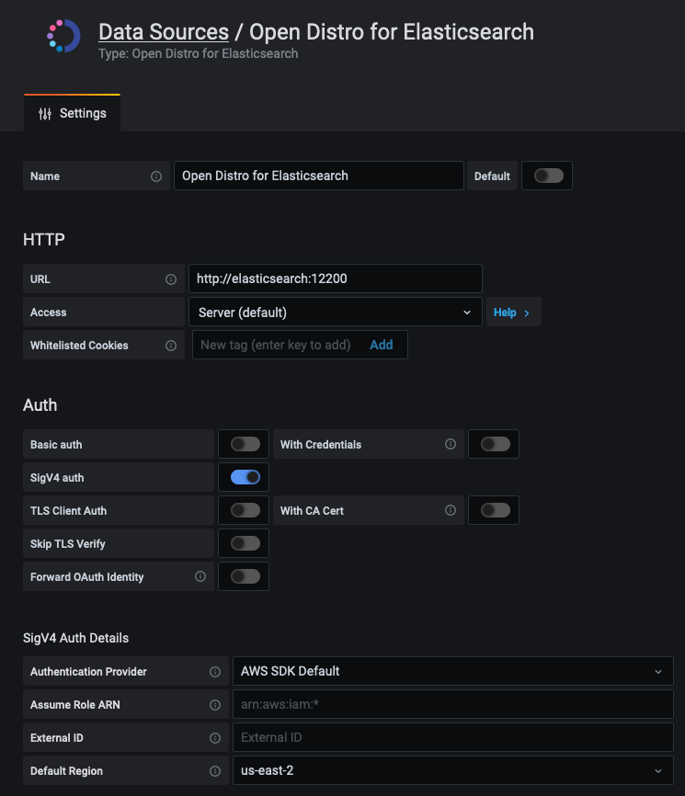Expand the Default Region dropdown
The width and height of the screenshot is (685, 796).
pos(452,770)
